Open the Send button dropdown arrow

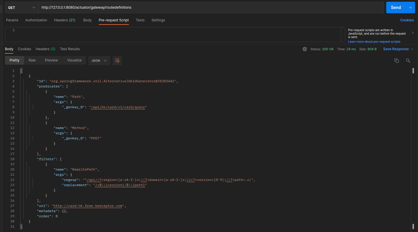410,8
